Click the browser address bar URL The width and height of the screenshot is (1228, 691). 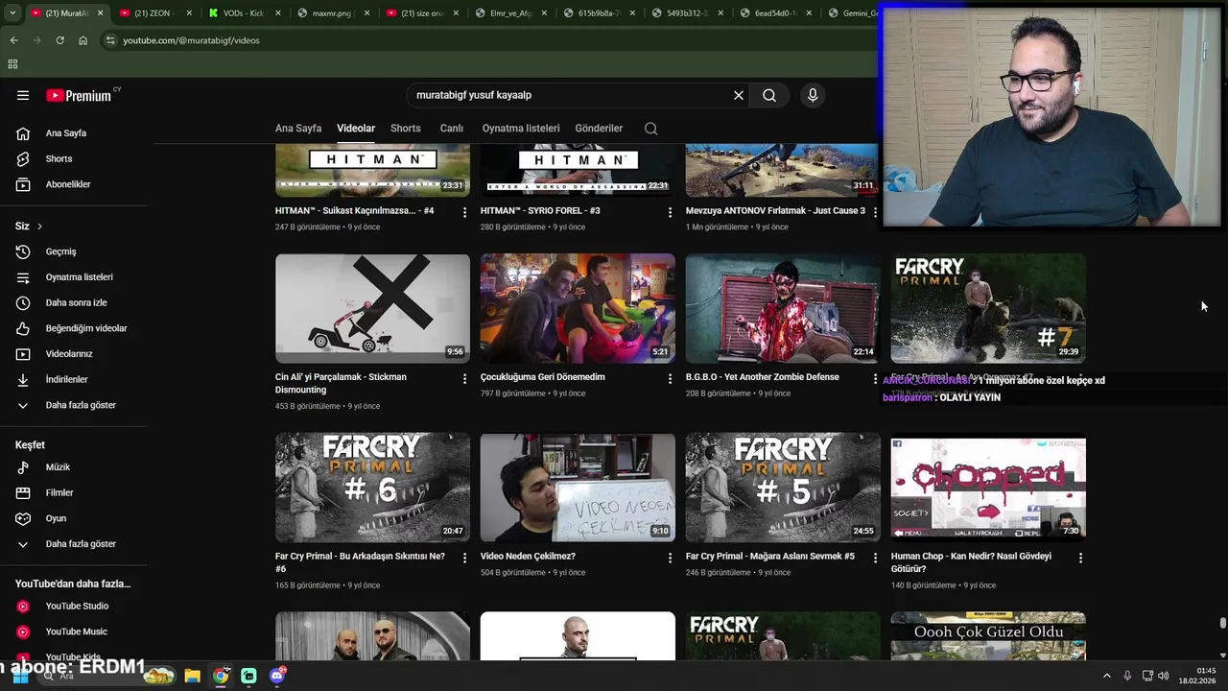(x=191, y=40)
